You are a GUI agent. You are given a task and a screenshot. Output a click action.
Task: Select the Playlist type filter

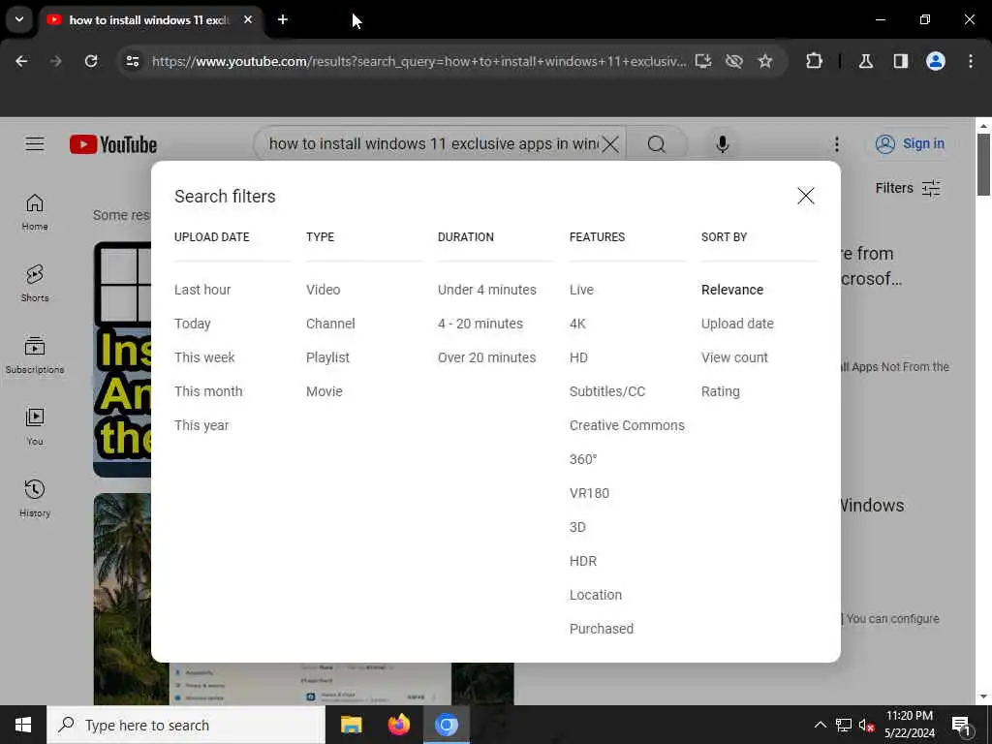[327, 357]
